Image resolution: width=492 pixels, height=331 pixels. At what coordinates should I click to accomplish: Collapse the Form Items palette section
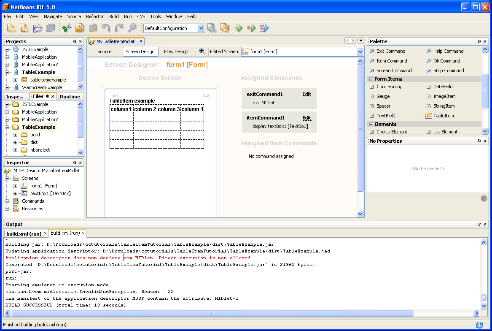pyautogui.click(x=371, y=79)
